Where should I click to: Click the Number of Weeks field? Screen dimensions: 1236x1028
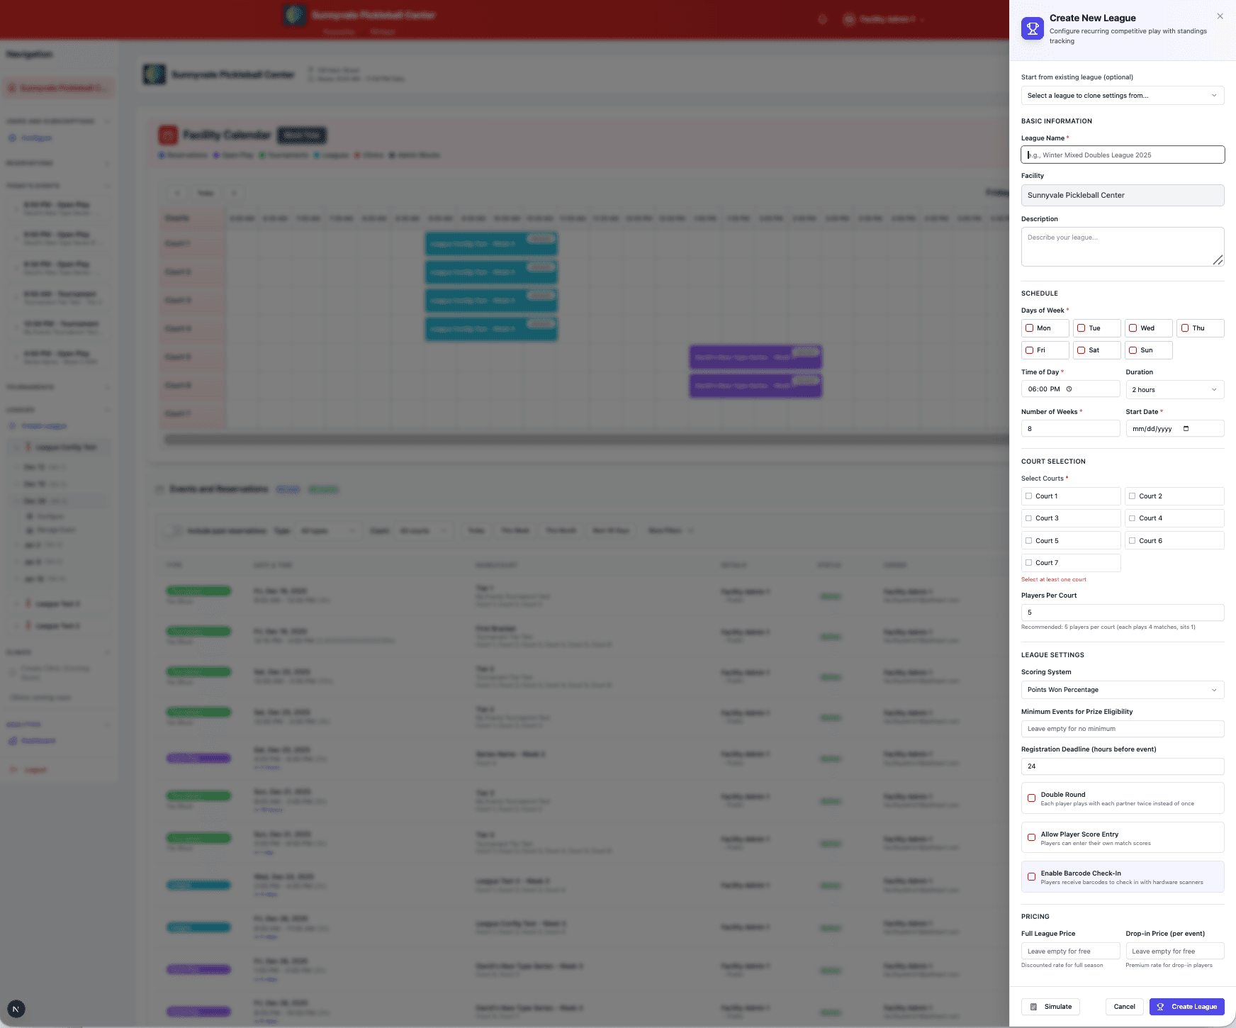[x=1070, y=429]
